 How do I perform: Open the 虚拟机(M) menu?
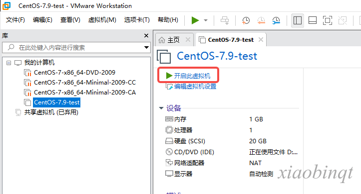click(102, 20)
